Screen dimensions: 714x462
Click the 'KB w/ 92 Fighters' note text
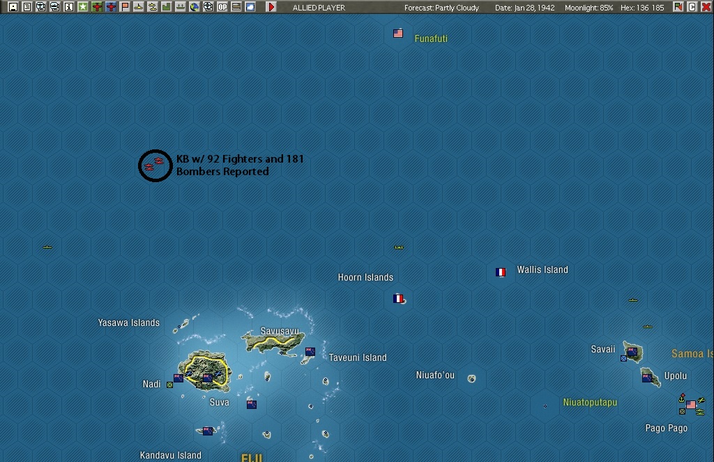pos(240,165)
